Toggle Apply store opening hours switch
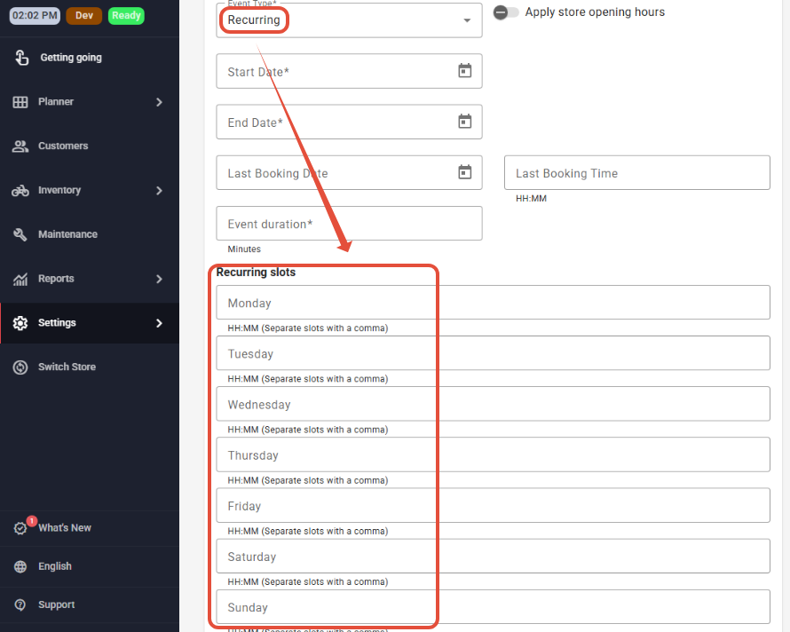The height and width of the screenshot is (632, 790). pyautogui.click(x=505, y=12)
